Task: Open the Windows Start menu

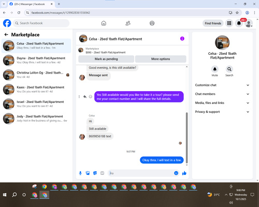Action: (5, 195)
